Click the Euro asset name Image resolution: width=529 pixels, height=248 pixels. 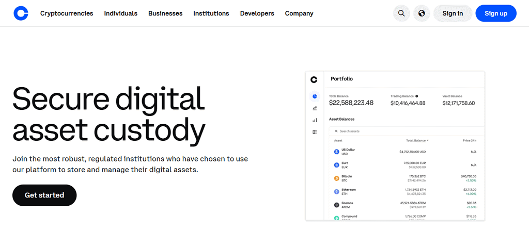(345, 163)
